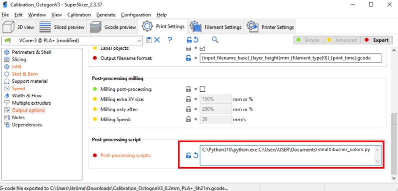The width and height of the screenshot is (398, 191).
Task: Expand the VCore-3 @ PLA+ preset dropdown
Action: coord(139,40)
